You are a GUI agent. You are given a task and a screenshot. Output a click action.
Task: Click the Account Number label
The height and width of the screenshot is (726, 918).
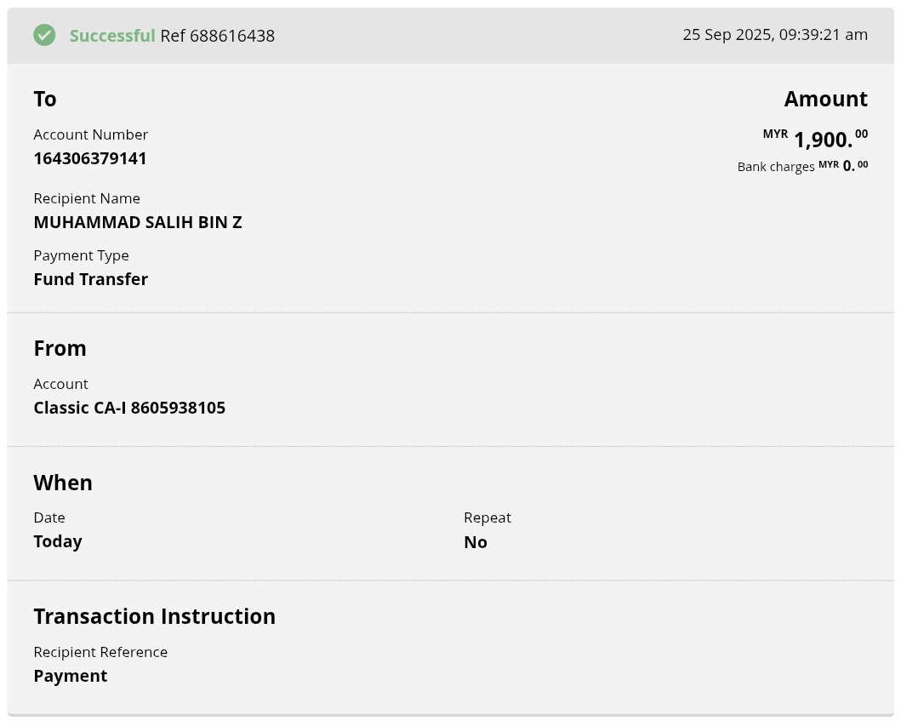coord(90,134)
